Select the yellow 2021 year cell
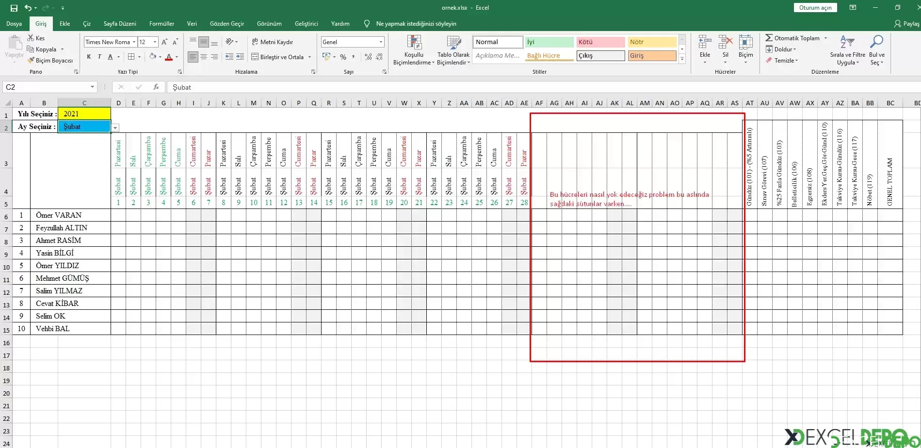The height and width of the screenshot is (448, 921). 84,114
